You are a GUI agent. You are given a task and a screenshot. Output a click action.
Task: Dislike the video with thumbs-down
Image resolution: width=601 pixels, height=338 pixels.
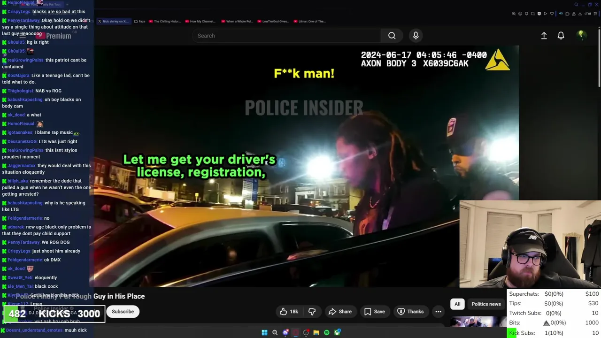[x=312, y=311]
